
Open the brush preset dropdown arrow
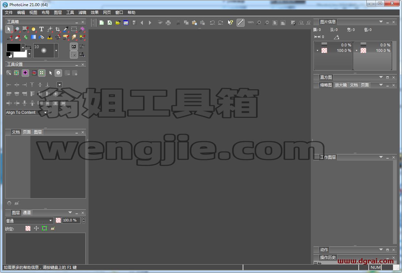56,51
